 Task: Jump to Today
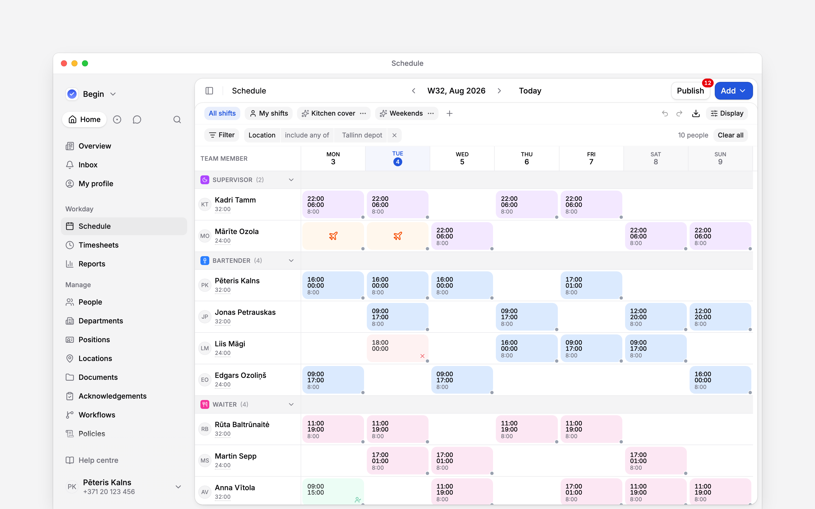point(530,91)
